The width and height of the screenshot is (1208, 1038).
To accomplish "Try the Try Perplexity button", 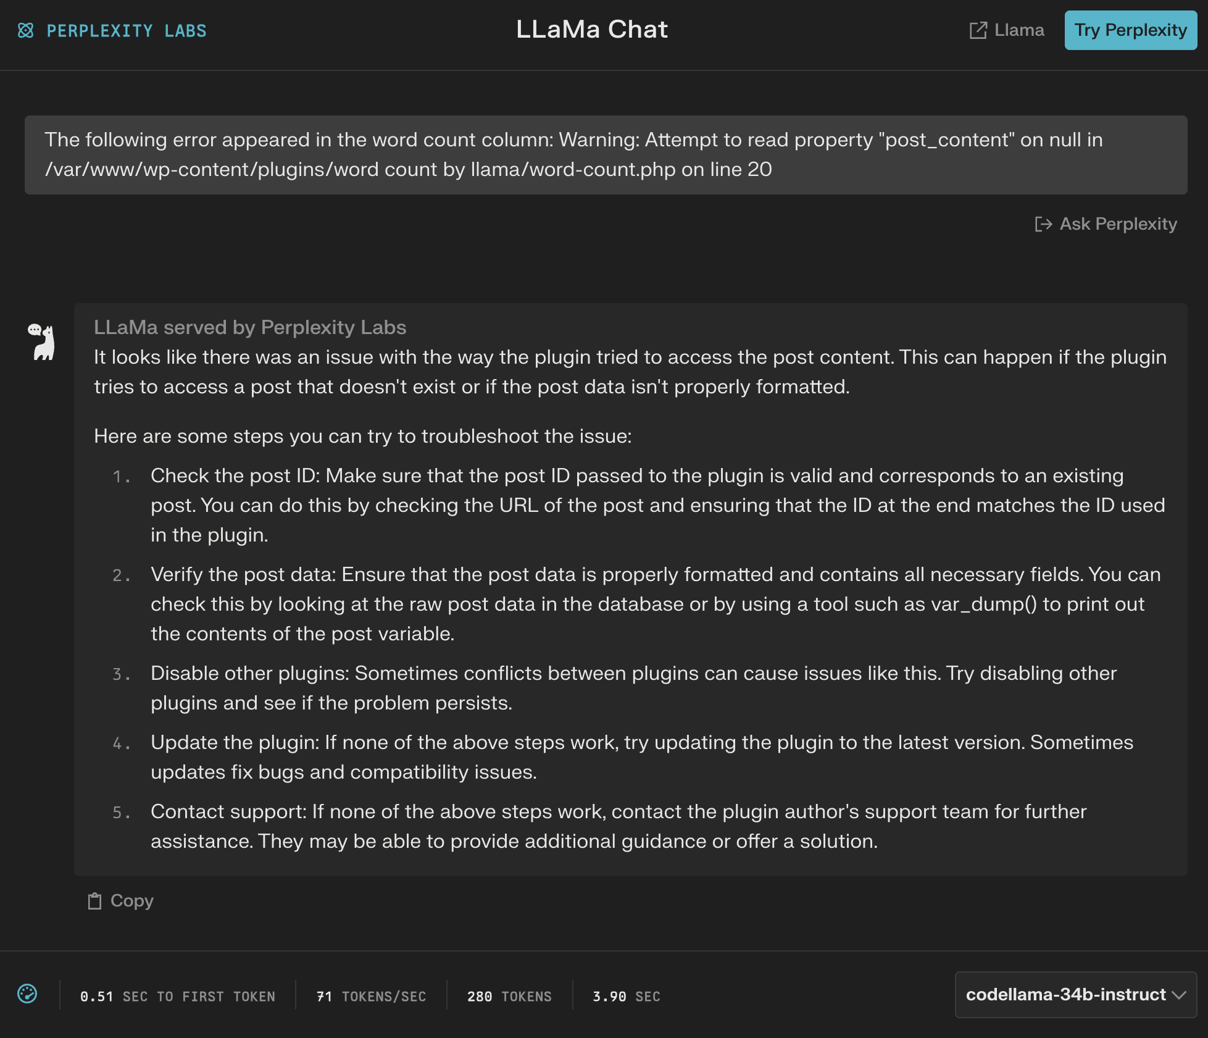I will coord(1130,30).
